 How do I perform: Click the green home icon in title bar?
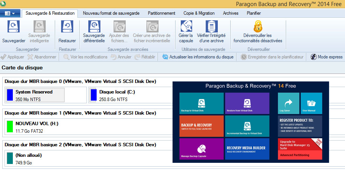coord(3,4)
